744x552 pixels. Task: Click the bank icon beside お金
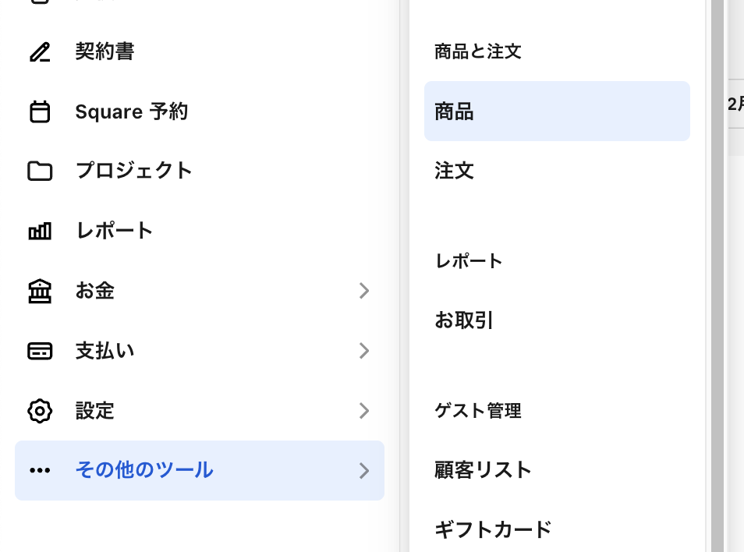tap(40, 291)
